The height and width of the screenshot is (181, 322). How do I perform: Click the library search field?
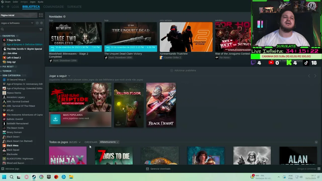[x=19, y=29]
